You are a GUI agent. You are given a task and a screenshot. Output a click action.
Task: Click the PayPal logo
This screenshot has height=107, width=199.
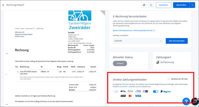pos(165,92)
